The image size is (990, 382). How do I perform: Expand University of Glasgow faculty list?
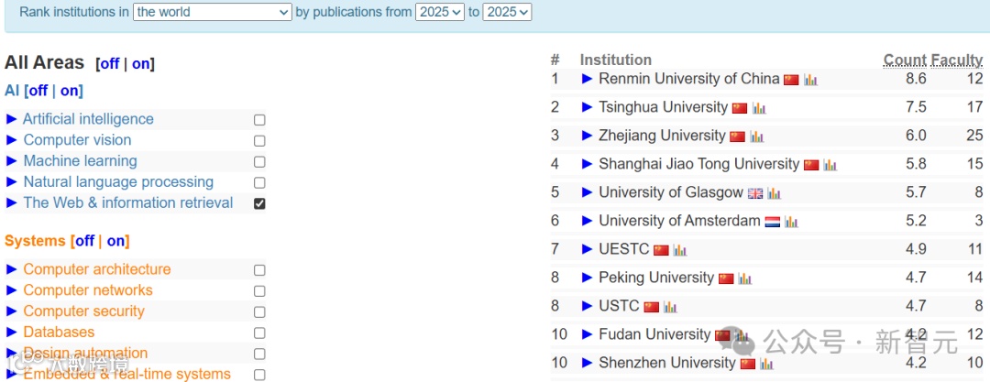click(x=588, y=192)
